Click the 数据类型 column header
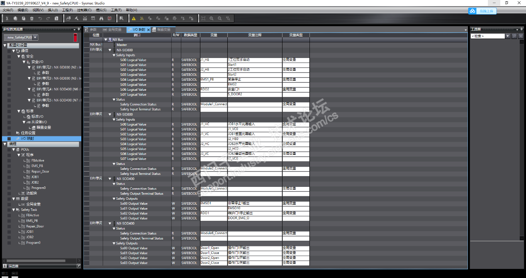The width and height of the screenshot is (526, 278). pyautogui.click(x=190, y=35)
